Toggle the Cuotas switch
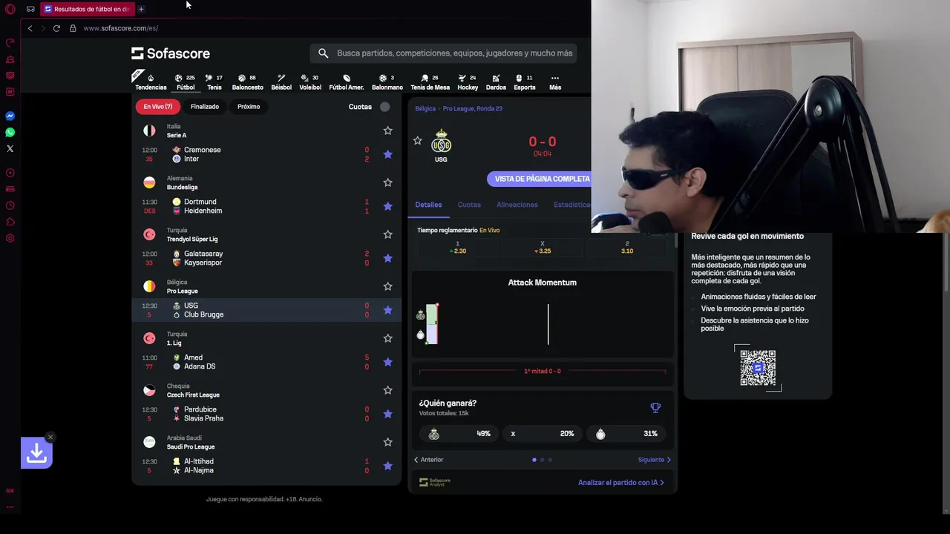 (x=384, y=107)
